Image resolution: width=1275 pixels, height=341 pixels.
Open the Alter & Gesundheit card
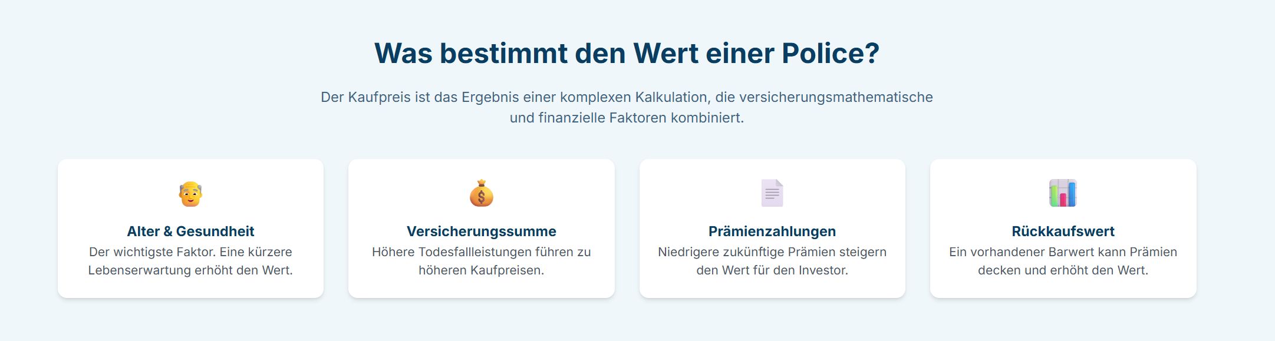pos(190,229)
